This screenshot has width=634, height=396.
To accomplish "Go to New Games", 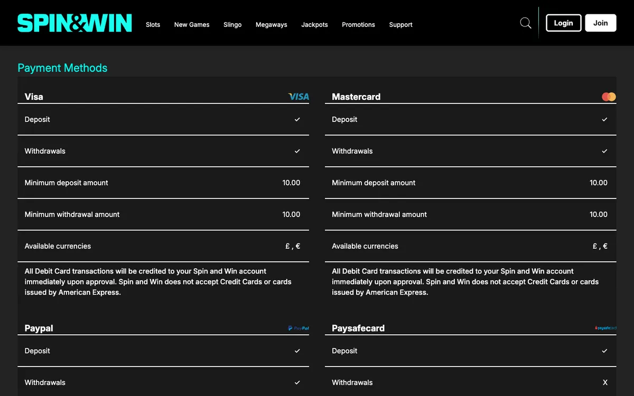I will 192,24.
